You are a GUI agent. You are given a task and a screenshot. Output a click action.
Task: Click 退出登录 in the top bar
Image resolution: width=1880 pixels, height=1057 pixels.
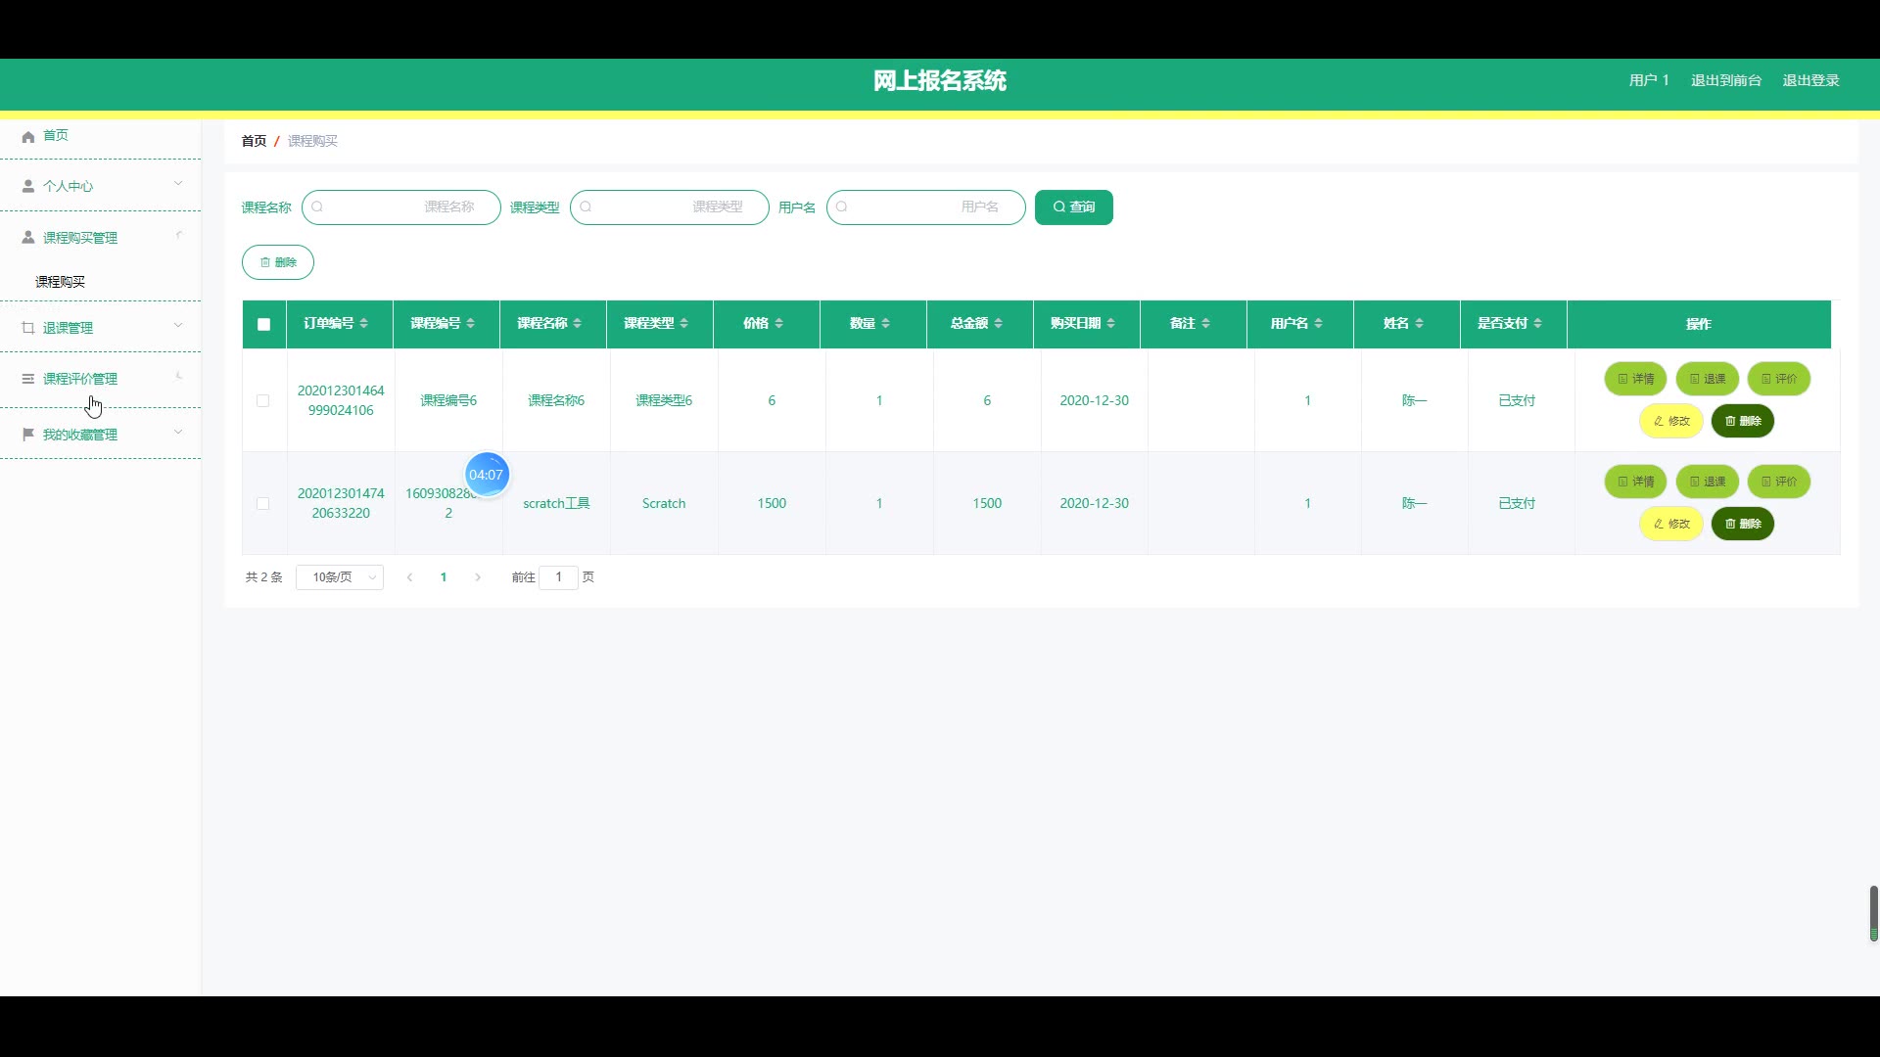click(x=1810, y=80)
